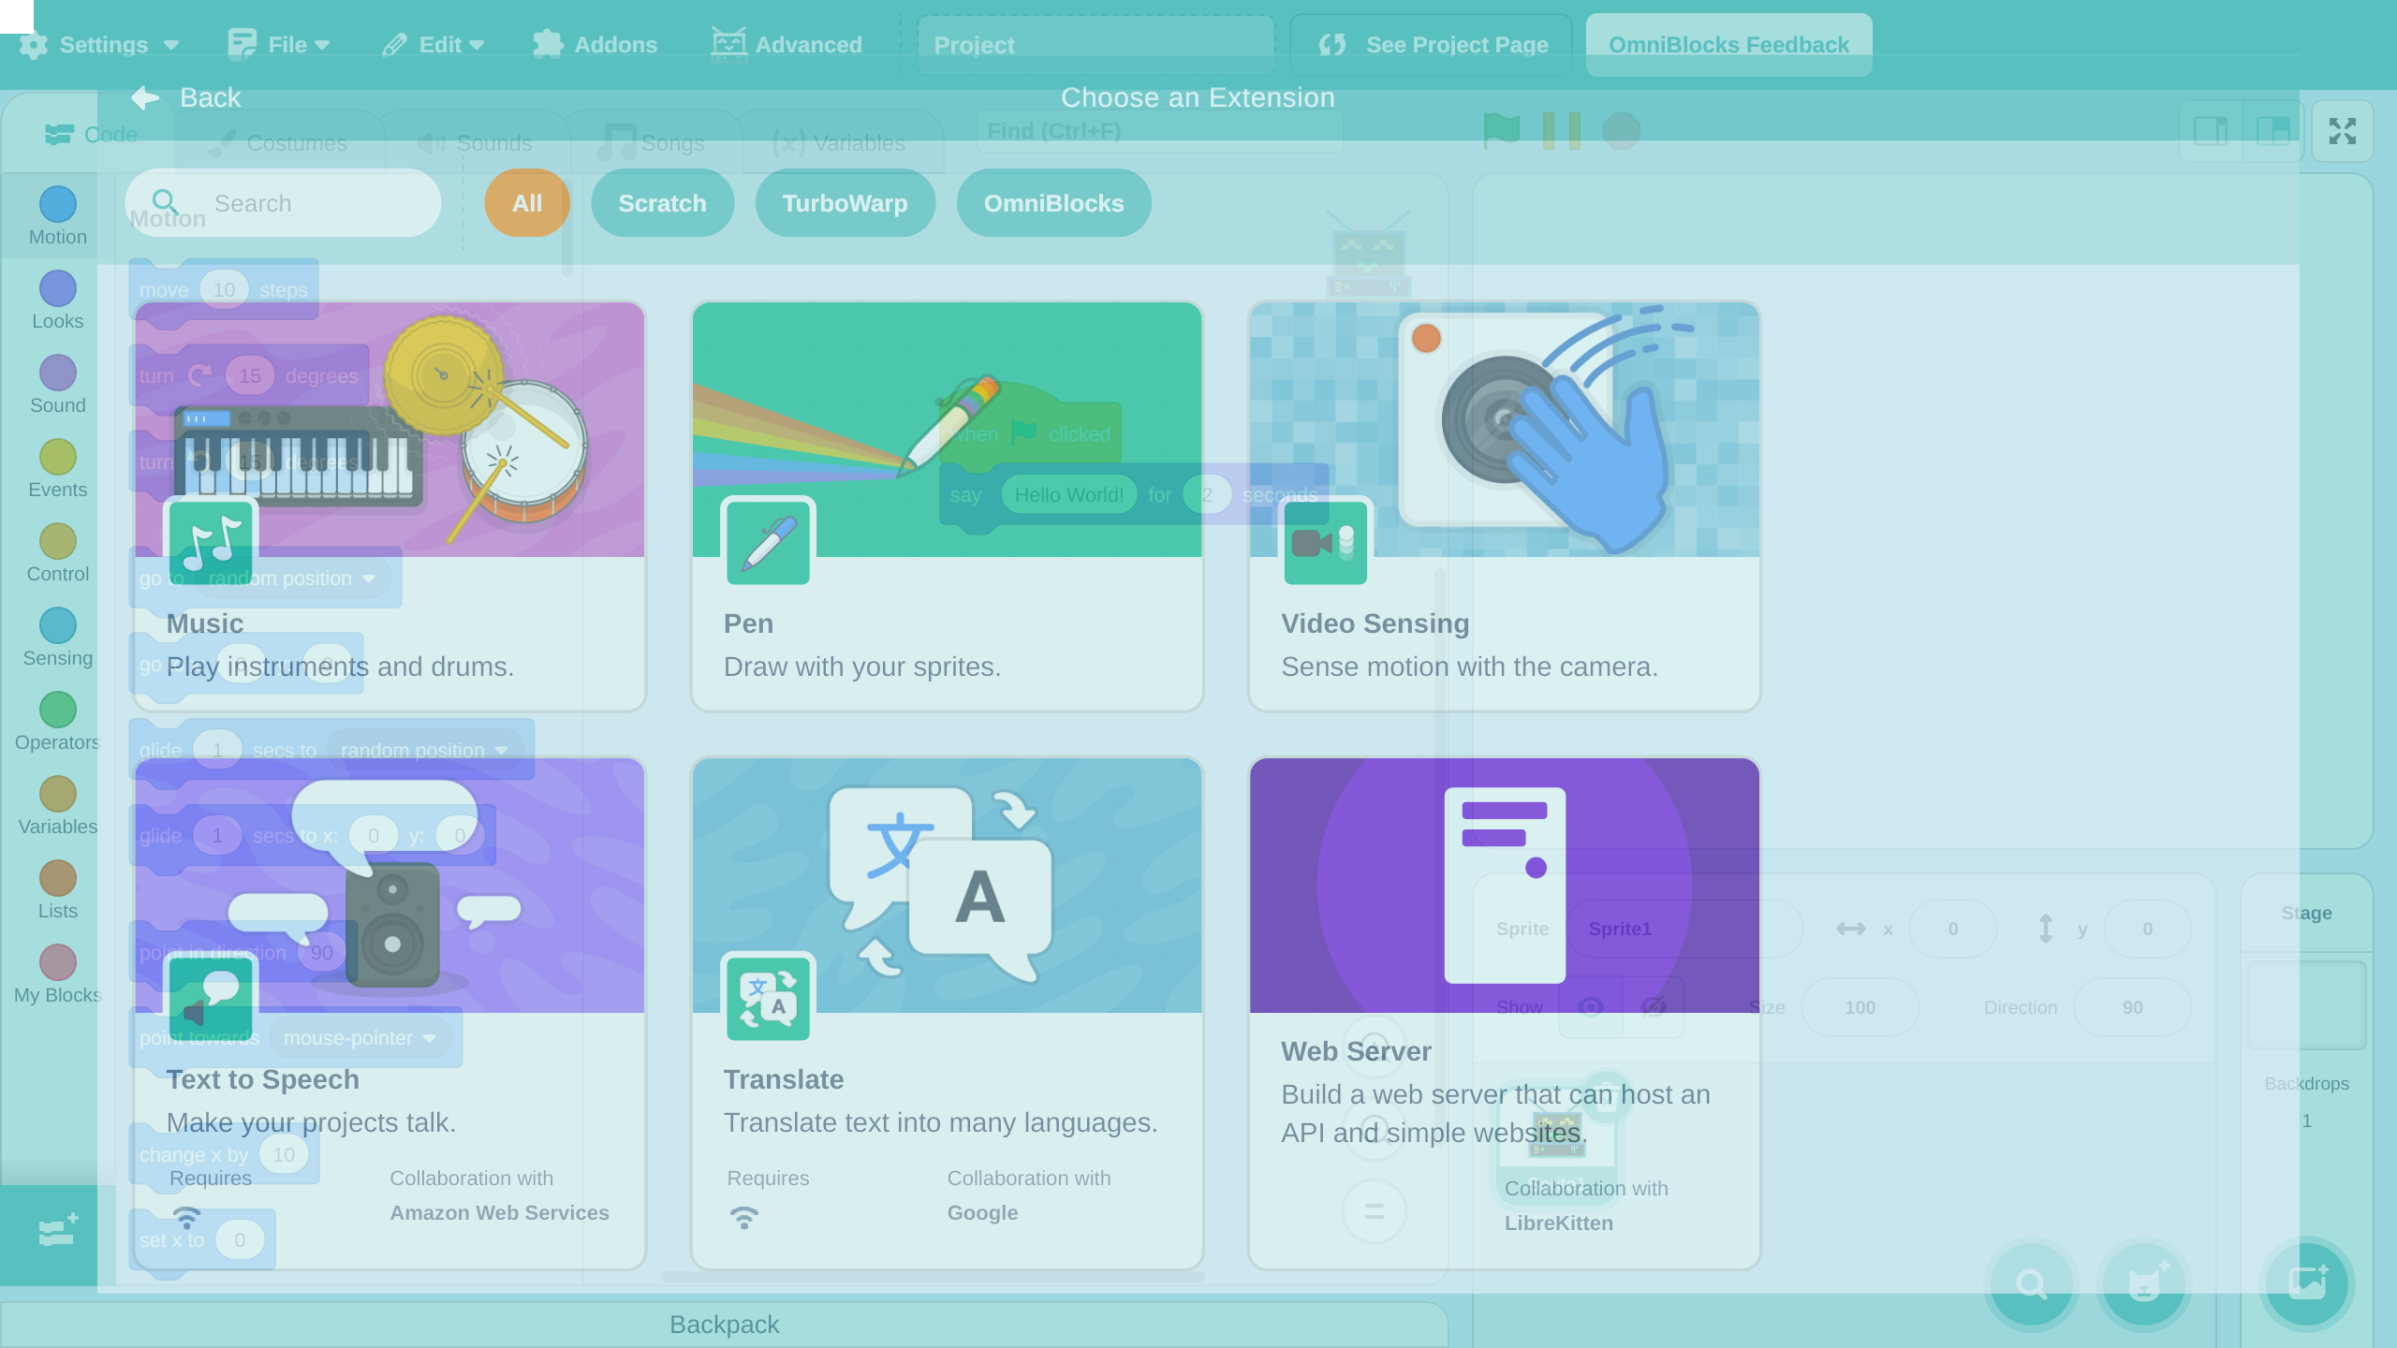The width and height of the screenshot is (2397, 1348).
Task: Open the Addons menu item
Action: [x=596, y=45]
